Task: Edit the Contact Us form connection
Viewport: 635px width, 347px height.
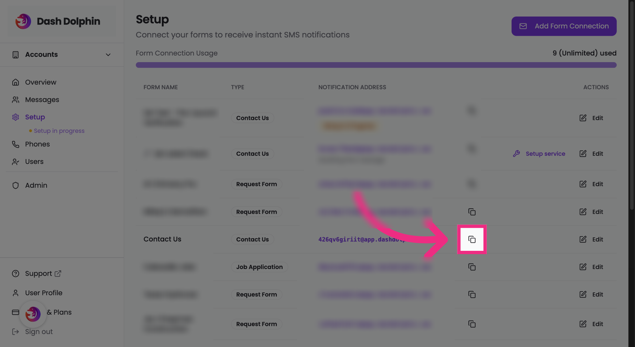Action: point(591,239)
